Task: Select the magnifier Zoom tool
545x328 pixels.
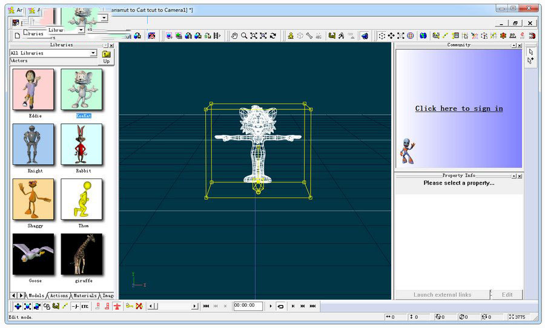Action: point(244,36)
